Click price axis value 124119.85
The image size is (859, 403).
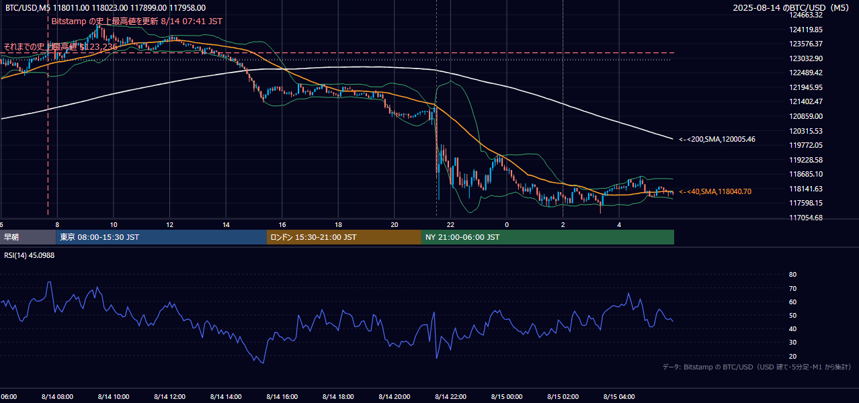[807, 30]
